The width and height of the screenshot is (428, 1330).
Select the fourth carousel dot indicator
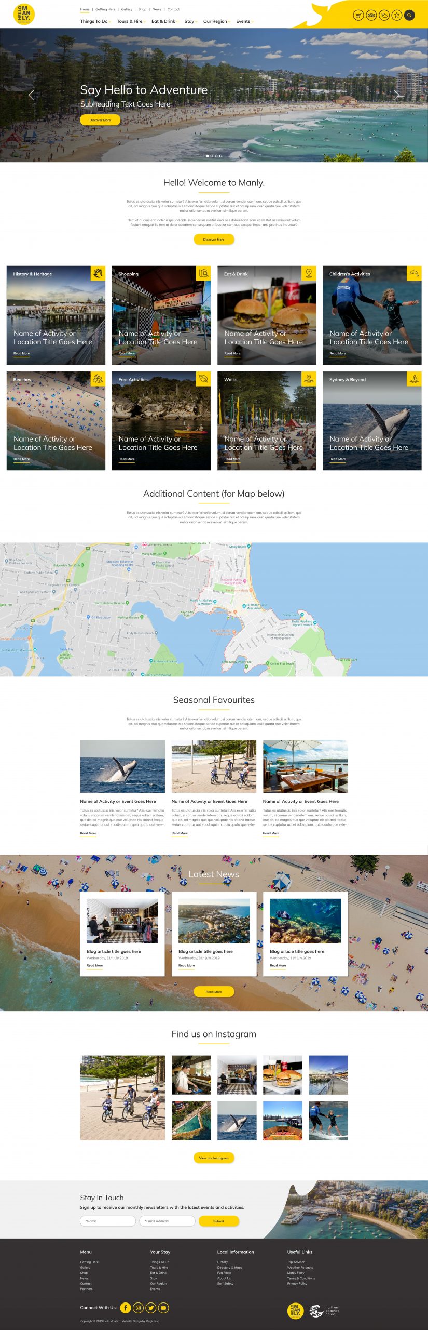click(220, 156)
